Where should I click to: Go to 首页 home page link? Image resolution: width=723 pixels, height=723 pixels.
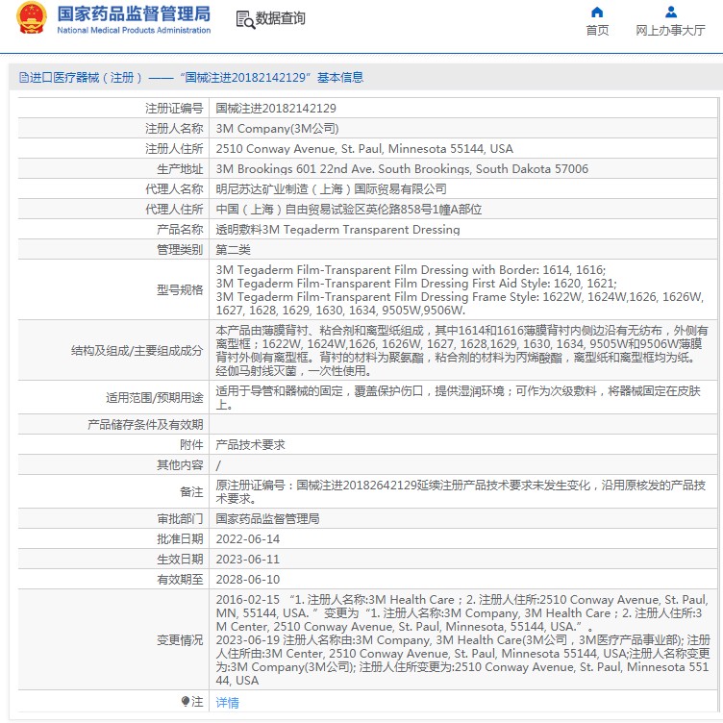(x=597, y=31)
